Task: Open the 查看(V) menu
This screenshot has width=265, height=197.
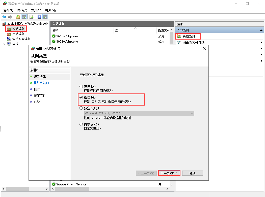Action: 36,11
